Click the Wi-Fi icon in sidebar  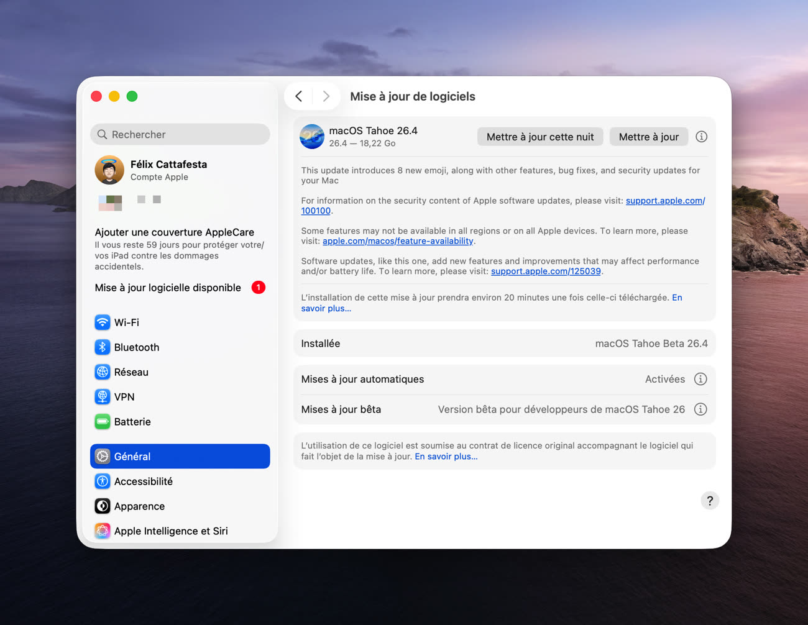point(103,322)
